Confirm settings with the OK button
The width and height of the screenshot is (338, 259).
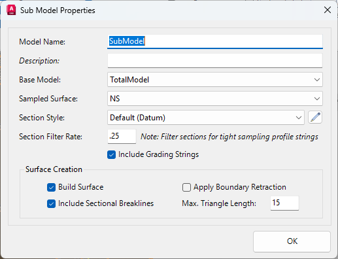tap(292, 241)
